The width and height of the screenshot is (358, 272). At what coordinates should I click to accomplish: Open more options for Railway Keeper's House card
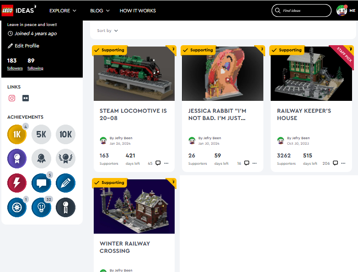click(x=343, y=163)
